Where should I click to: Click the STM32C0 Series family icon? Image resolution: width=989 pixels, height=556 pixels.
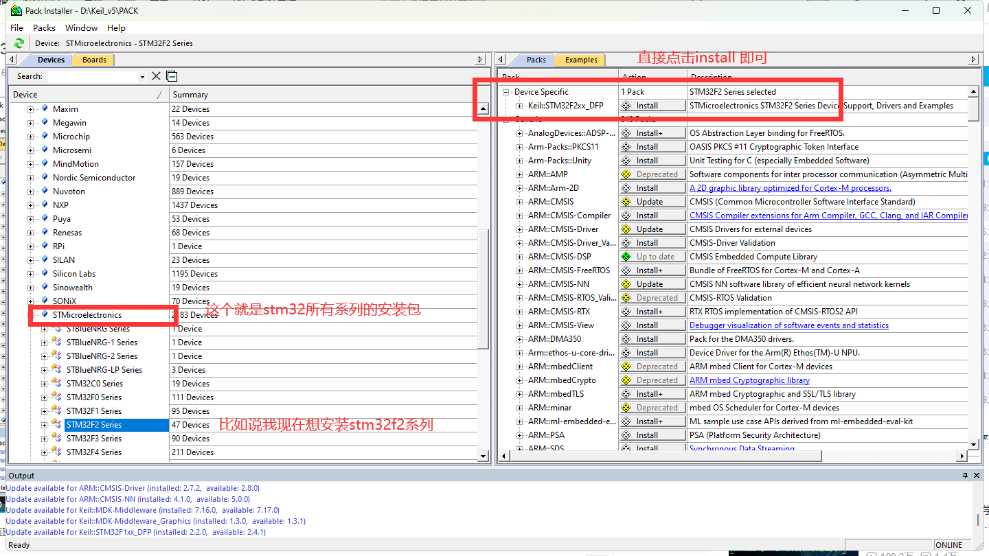pos(58,383)
